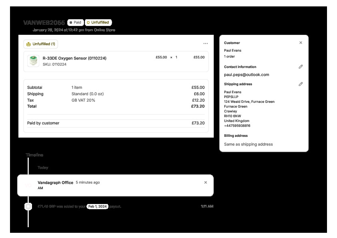Click the Vandagraph Office commenter name

click(x=55, y=182)
